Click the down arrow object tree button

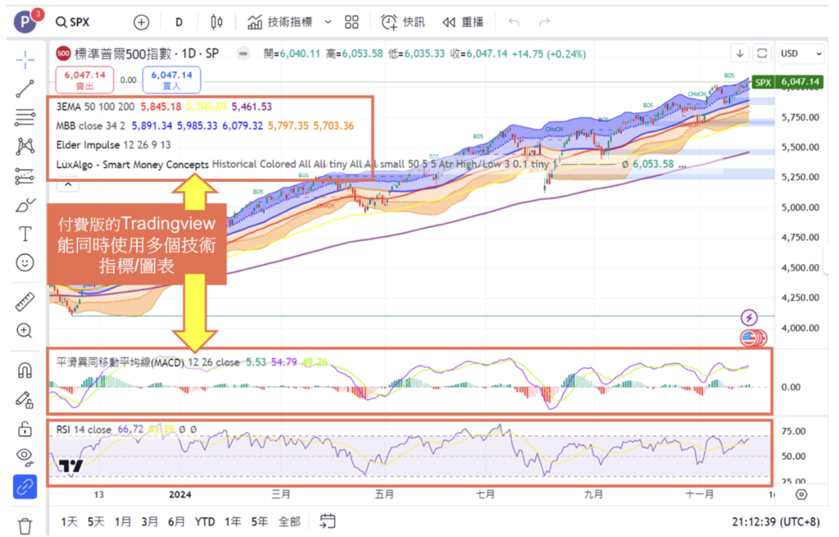(740, 53)
